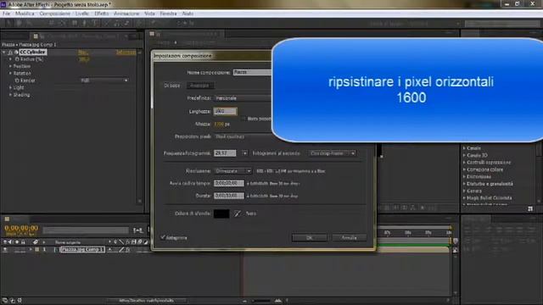
Task: Click the icon right of the timeline search field
Action: pos(137,230)
